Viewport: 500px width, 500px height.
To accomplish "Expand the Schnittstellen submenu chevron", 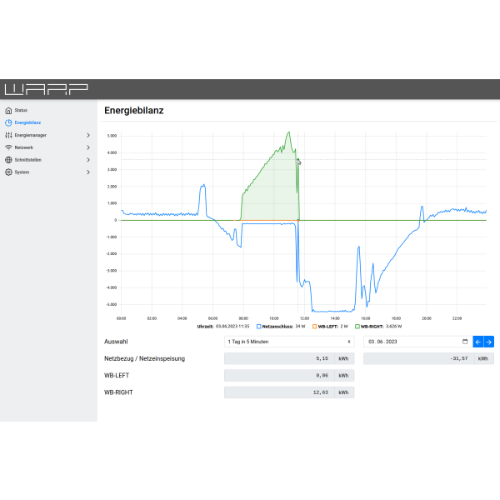I will click(x=88, y=160).
